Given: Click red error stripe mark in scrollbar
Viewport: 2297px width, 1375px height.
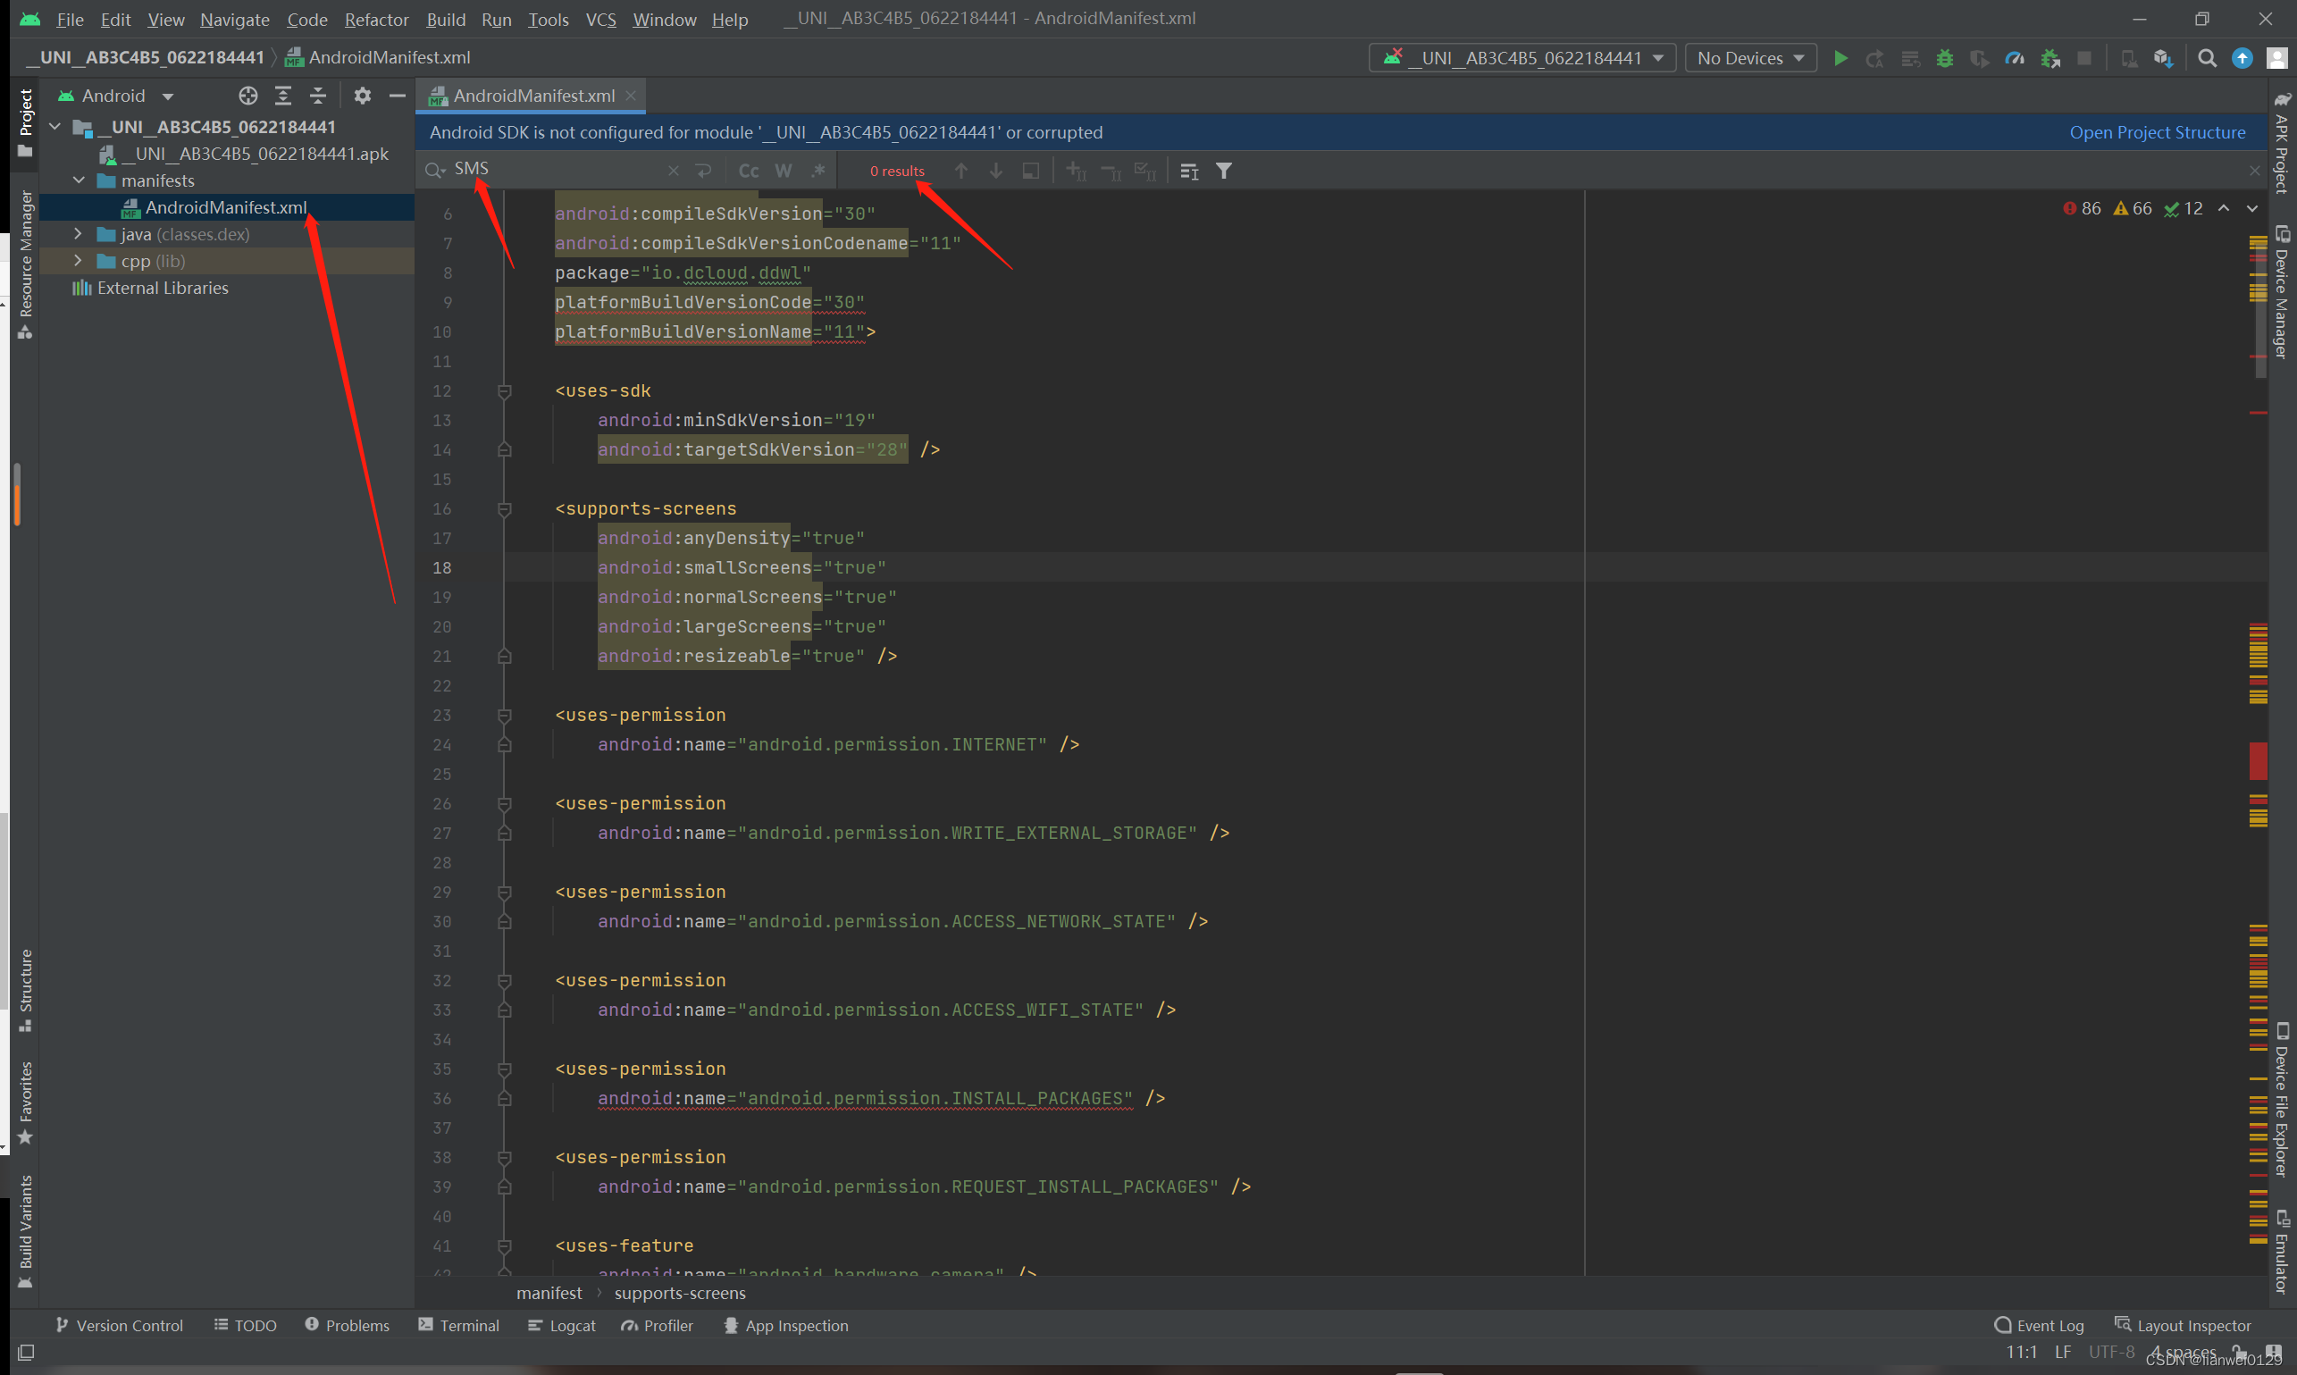Looking at the screenshot, I should pos(2258,760).
